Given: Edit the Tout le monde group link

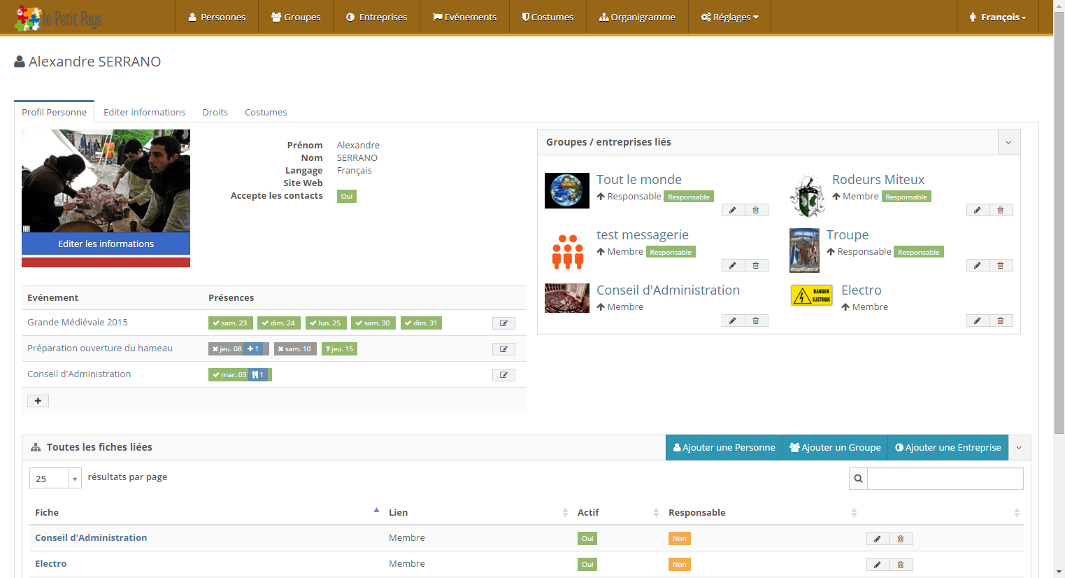Looking at the screenshot, I should coord(733,210).
